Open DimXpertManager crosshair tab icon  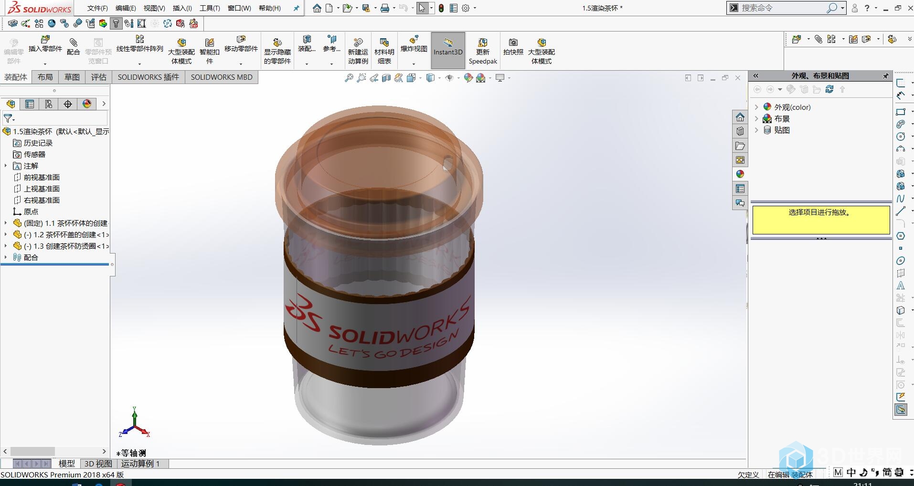[68, 104]
